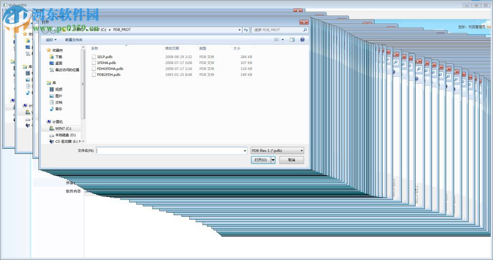Change view with the view icon
Image resolution: width=493 pixels, height=260 pixels.
tap(277, 39)
